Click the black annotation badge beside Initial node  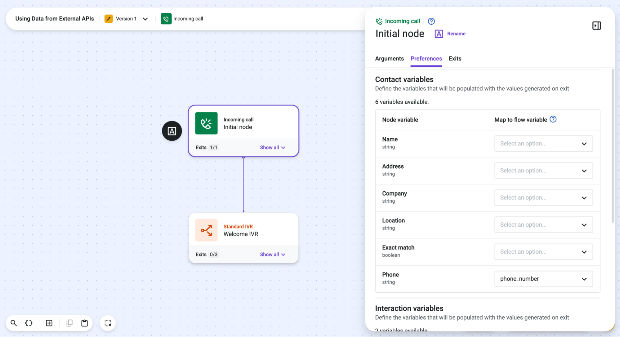(x=172, y=131)
